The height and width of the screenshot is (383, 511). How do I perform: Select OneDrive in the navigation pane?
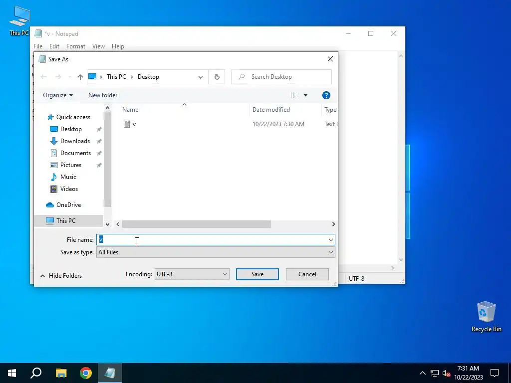[x=68, y=205]
